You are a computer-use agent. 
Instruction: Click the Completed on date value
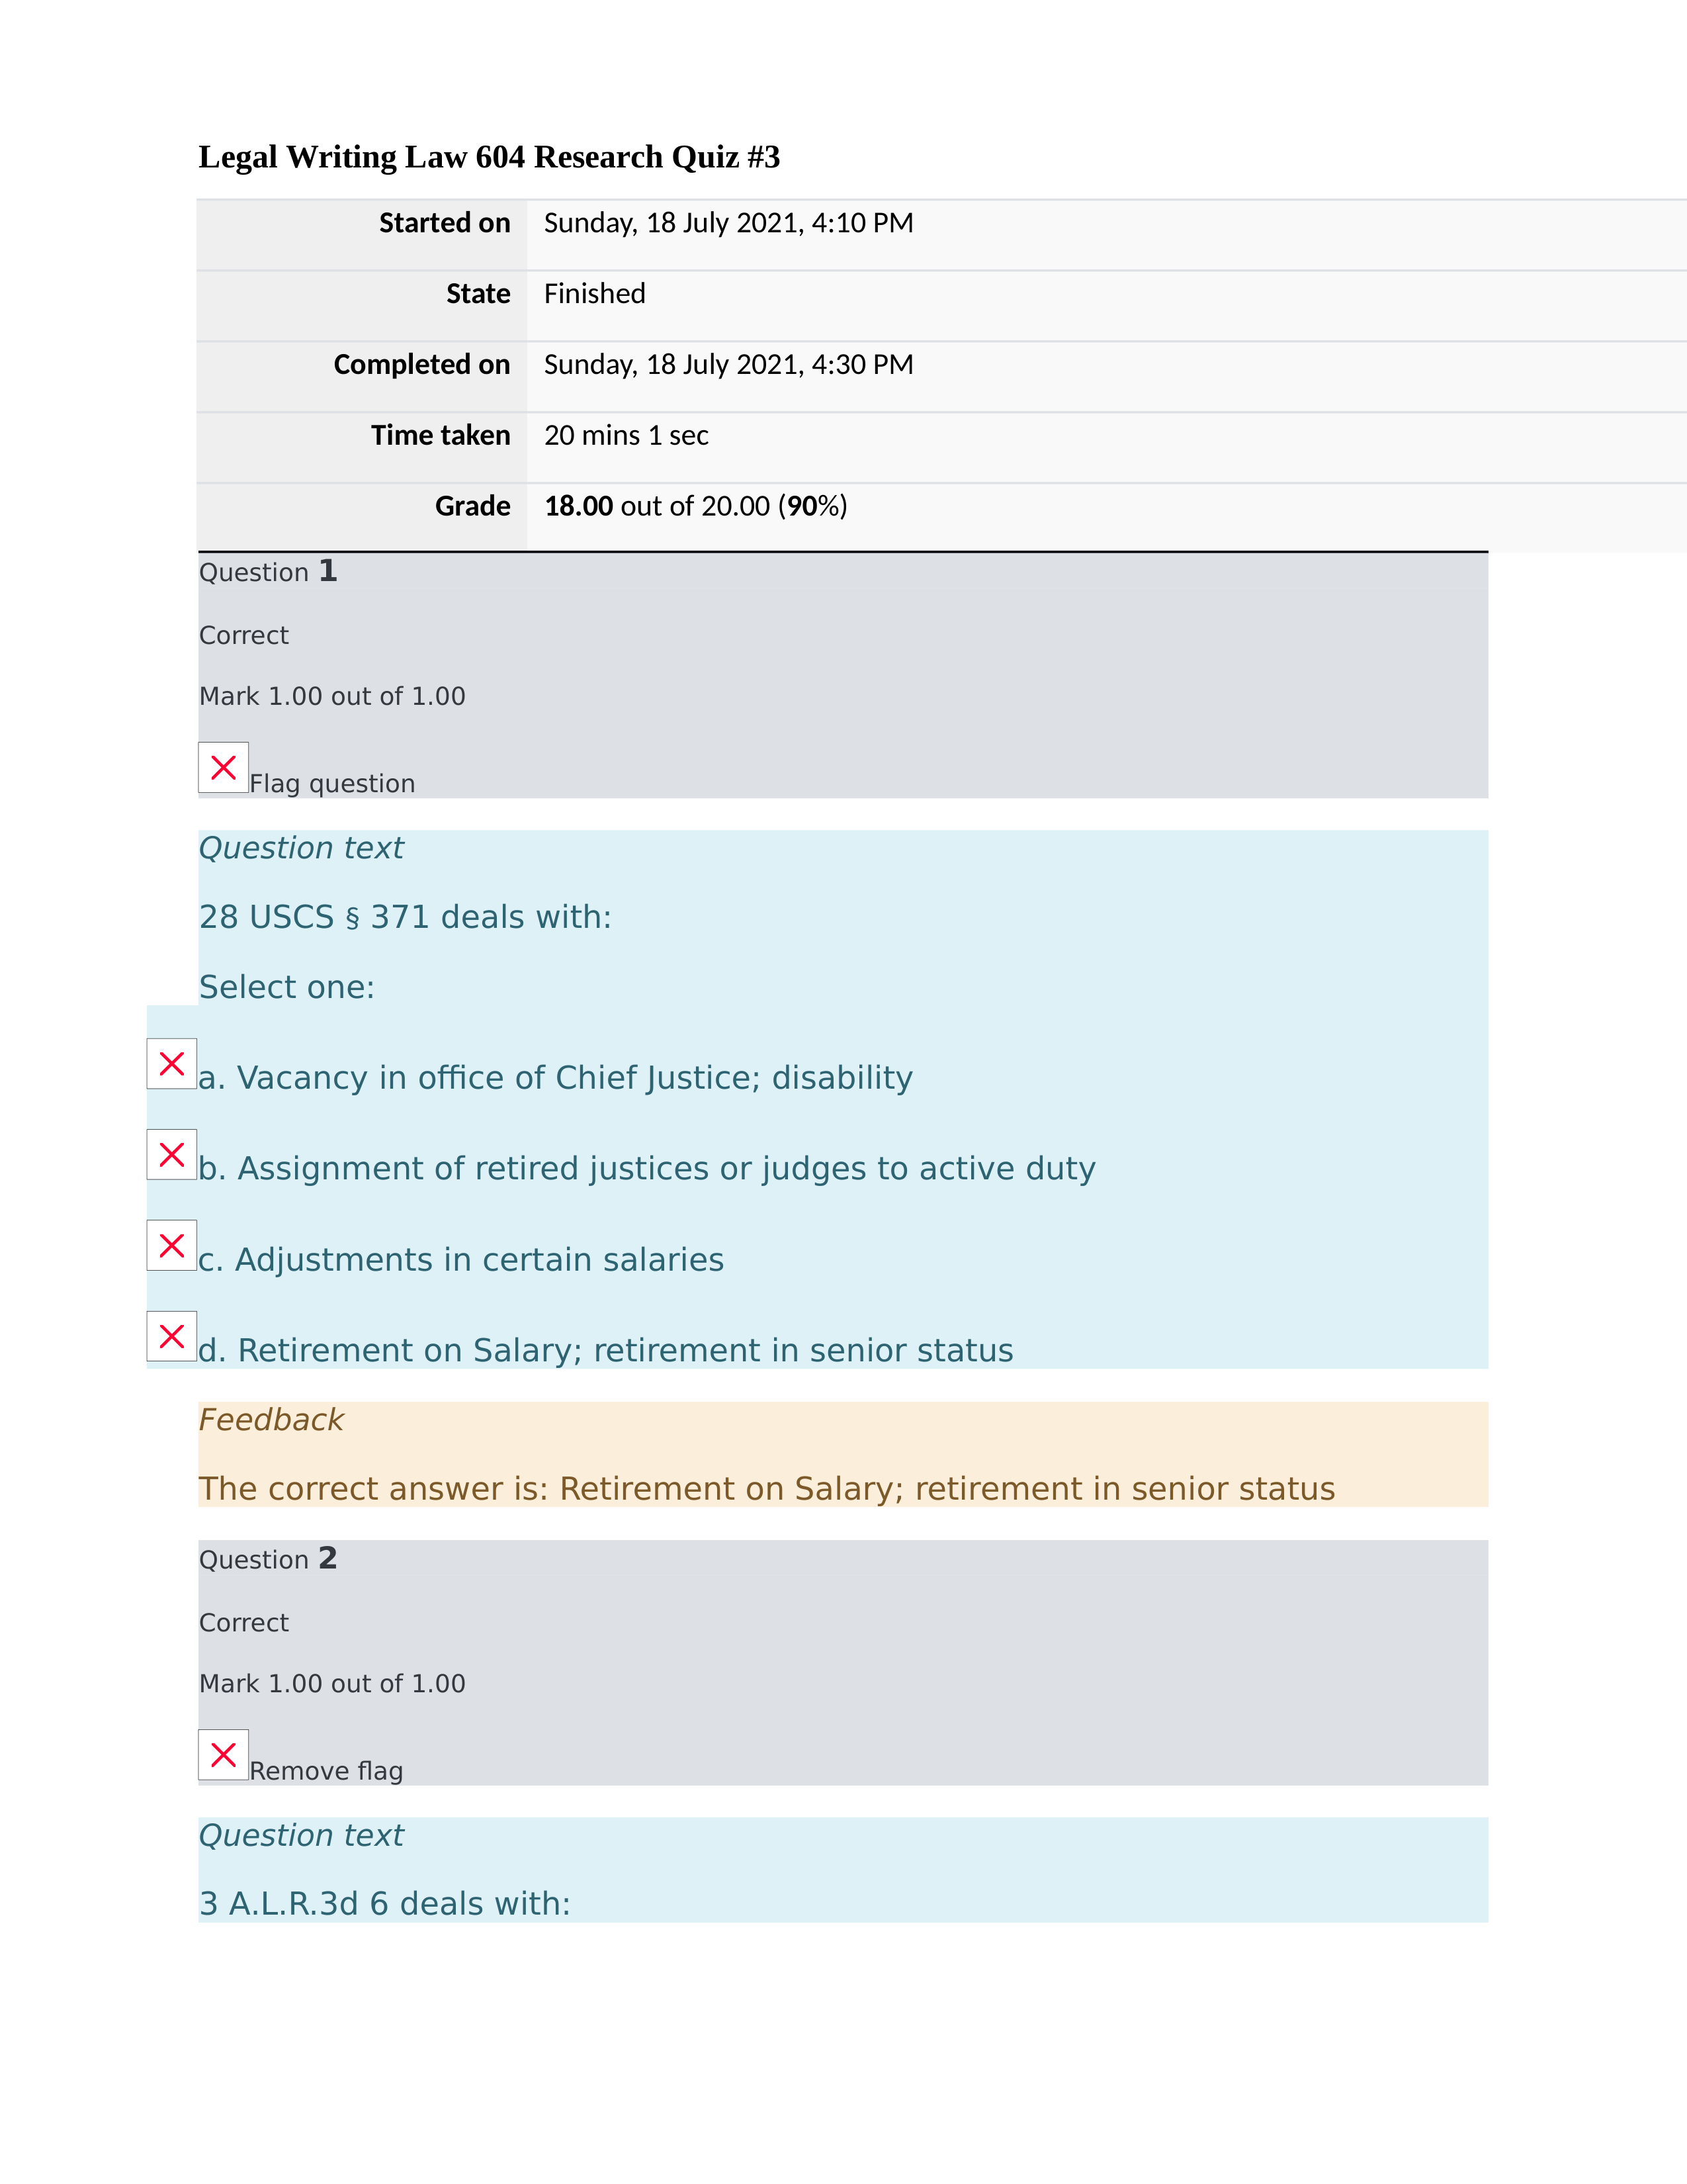pos(728,365)
